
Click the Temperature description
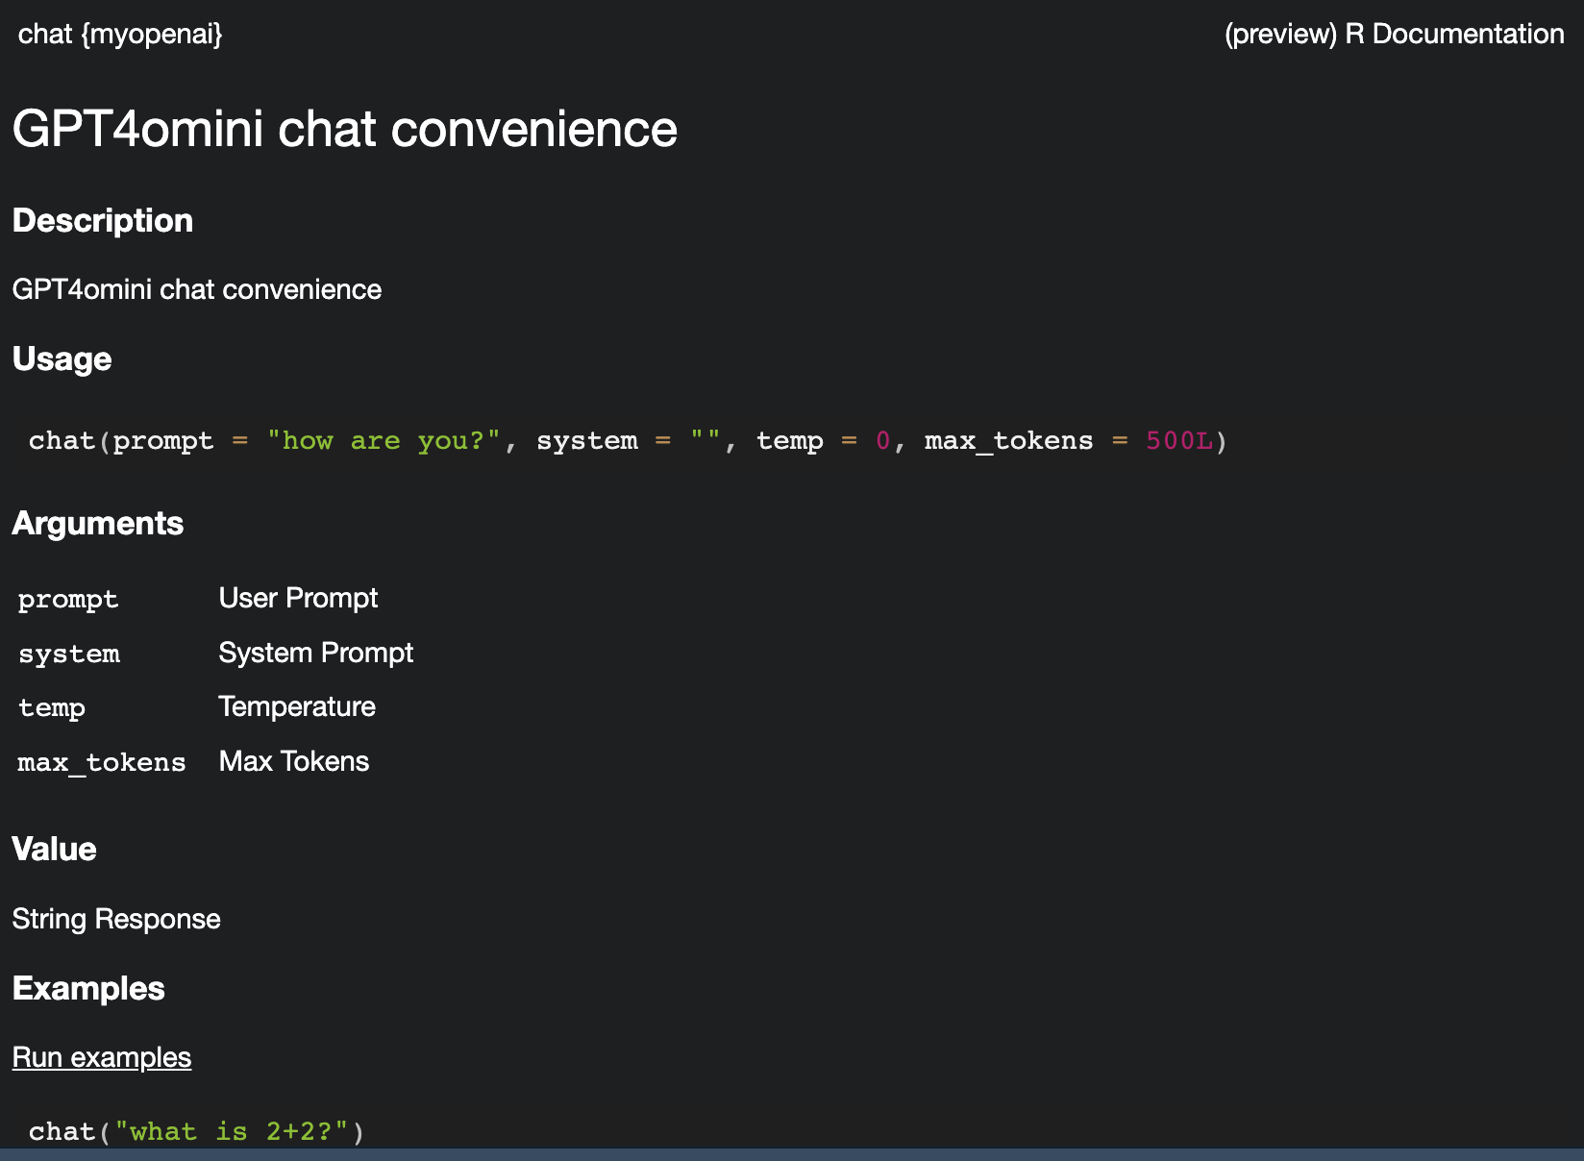pos(297,706)
